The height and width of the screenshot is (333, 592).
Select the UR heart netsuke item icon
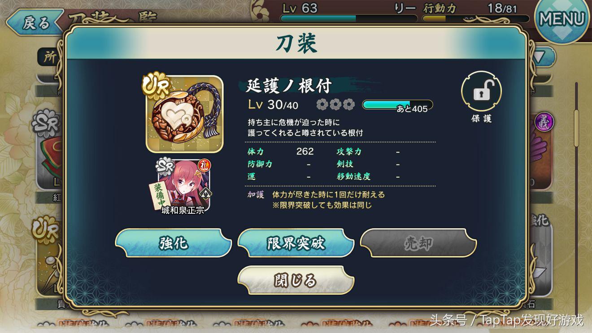tap(184, 114)
